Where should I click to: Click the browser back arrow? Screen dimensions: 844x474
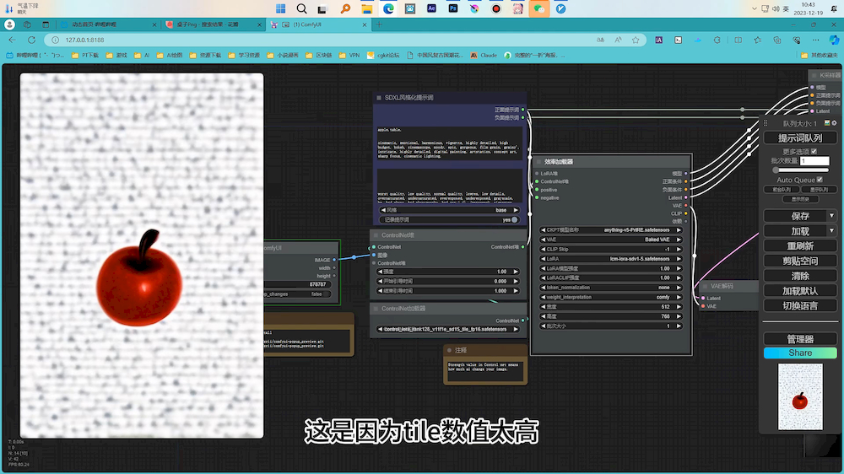point(11,40)
